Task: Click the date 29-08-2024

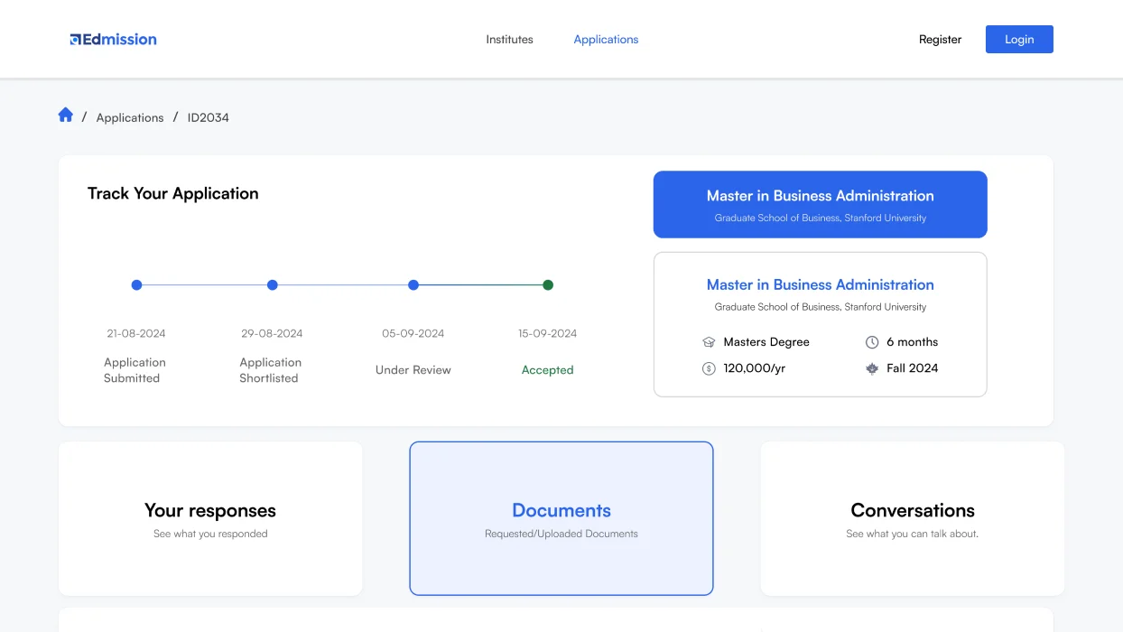Action: (272, 333)
